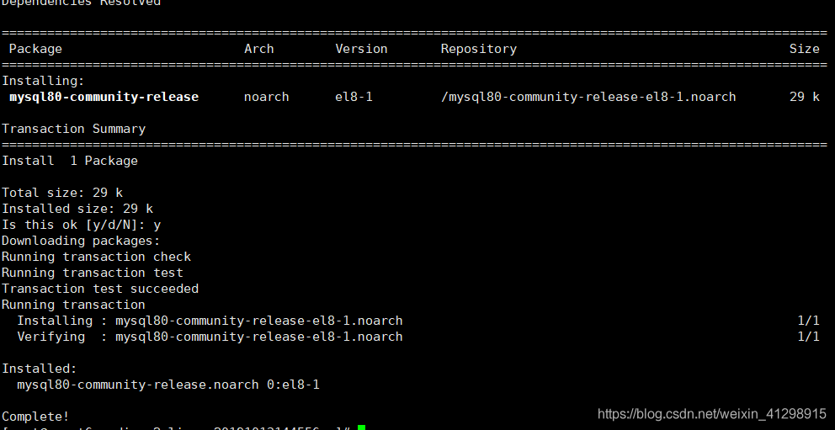Click the 'Is this ok [y/d/N]' prompt
Image resolution: width=835 pixels, height=430 pixels.
(81, 225)
